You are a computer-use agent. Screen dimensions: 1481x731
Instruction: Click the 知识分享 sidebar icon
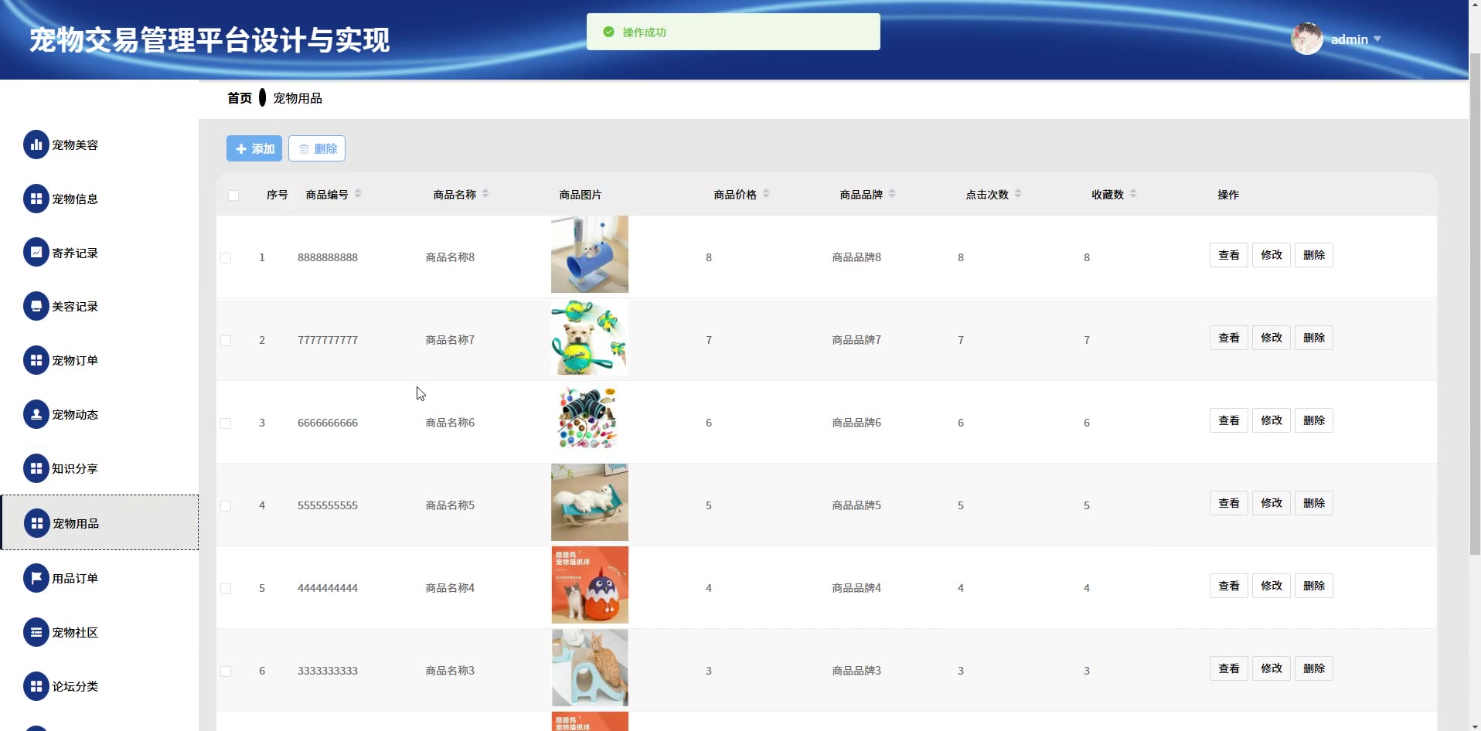click(x=36, y=468)
